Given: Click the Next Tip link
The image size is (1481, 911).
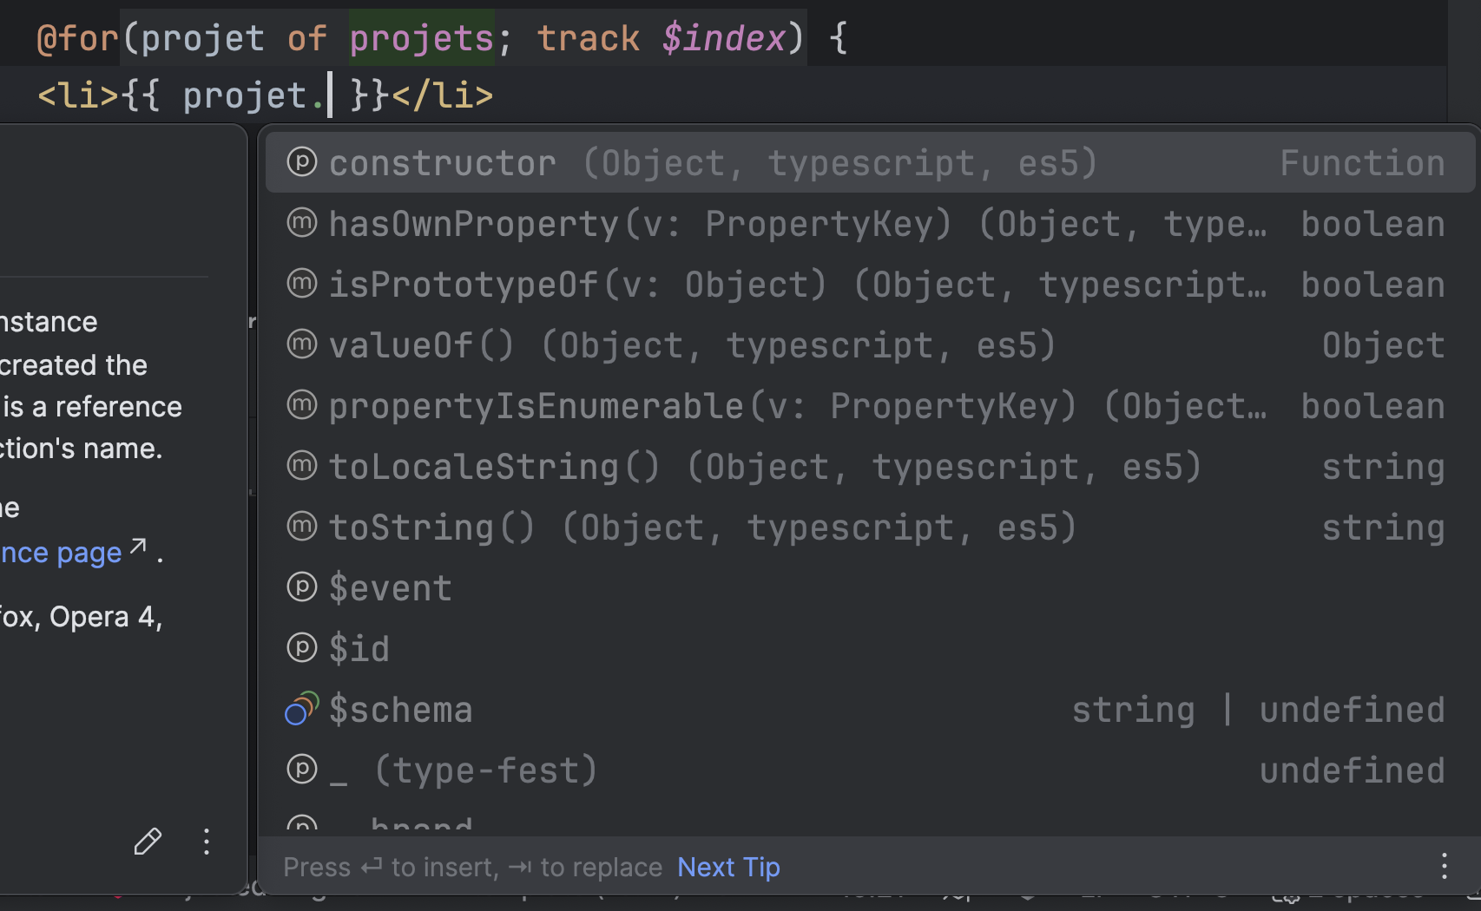Looking at the screenshot, I should [x=727, y=867].
